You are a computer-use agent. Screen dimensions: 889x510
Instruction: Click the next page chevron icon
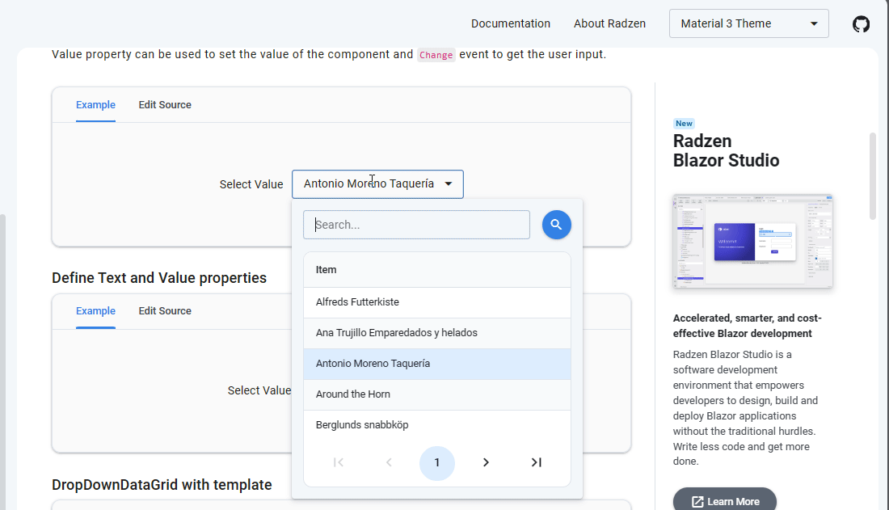486,462
